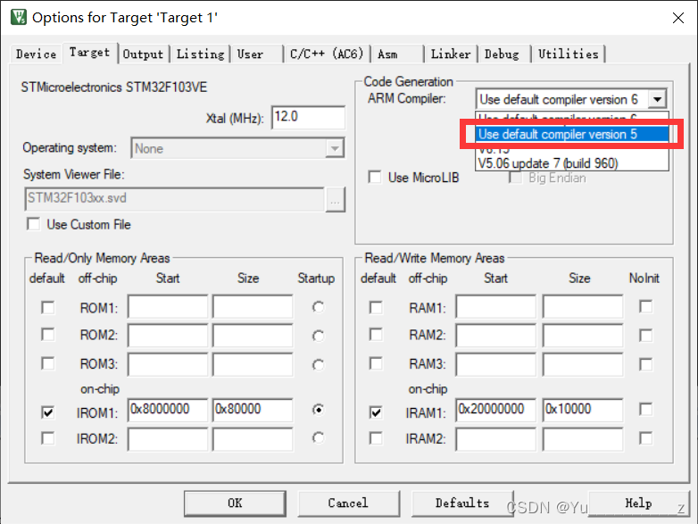Uncheck the IRAM1 default checkbox
The image size is (698, 524).
[376, 412]
